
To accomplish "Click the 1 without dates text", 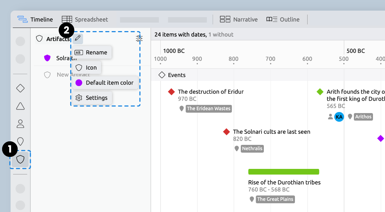I will 221,35.
